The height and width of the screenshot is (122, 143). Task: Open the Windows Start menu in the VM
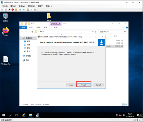[4, 115]
